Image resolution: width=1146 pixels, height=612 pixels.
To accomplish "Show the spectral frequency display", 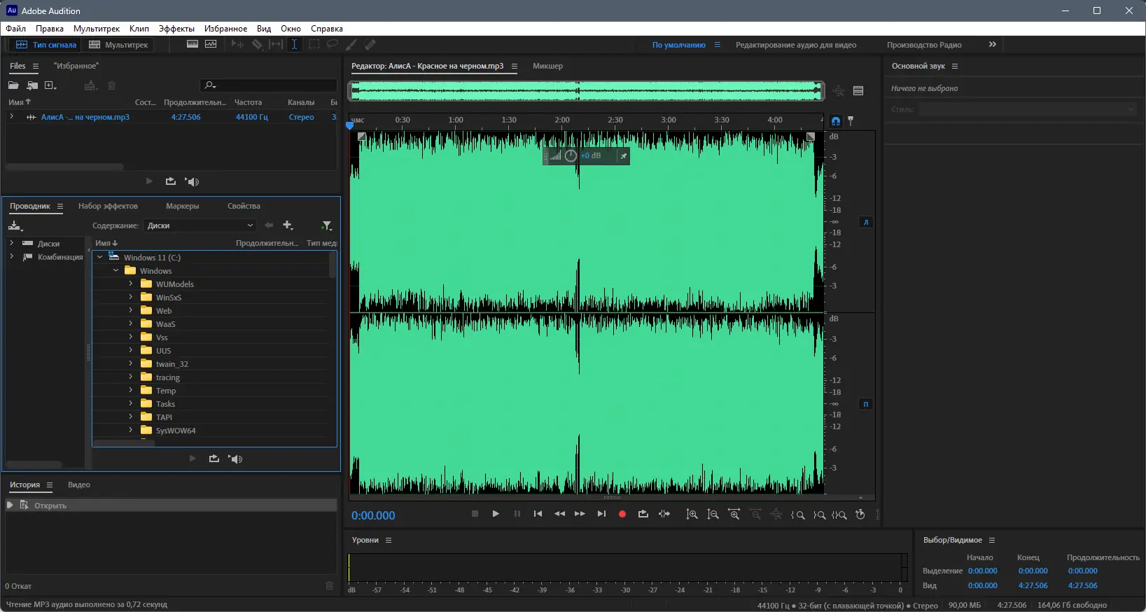I will pyautogui.click(x=193, y=45).
